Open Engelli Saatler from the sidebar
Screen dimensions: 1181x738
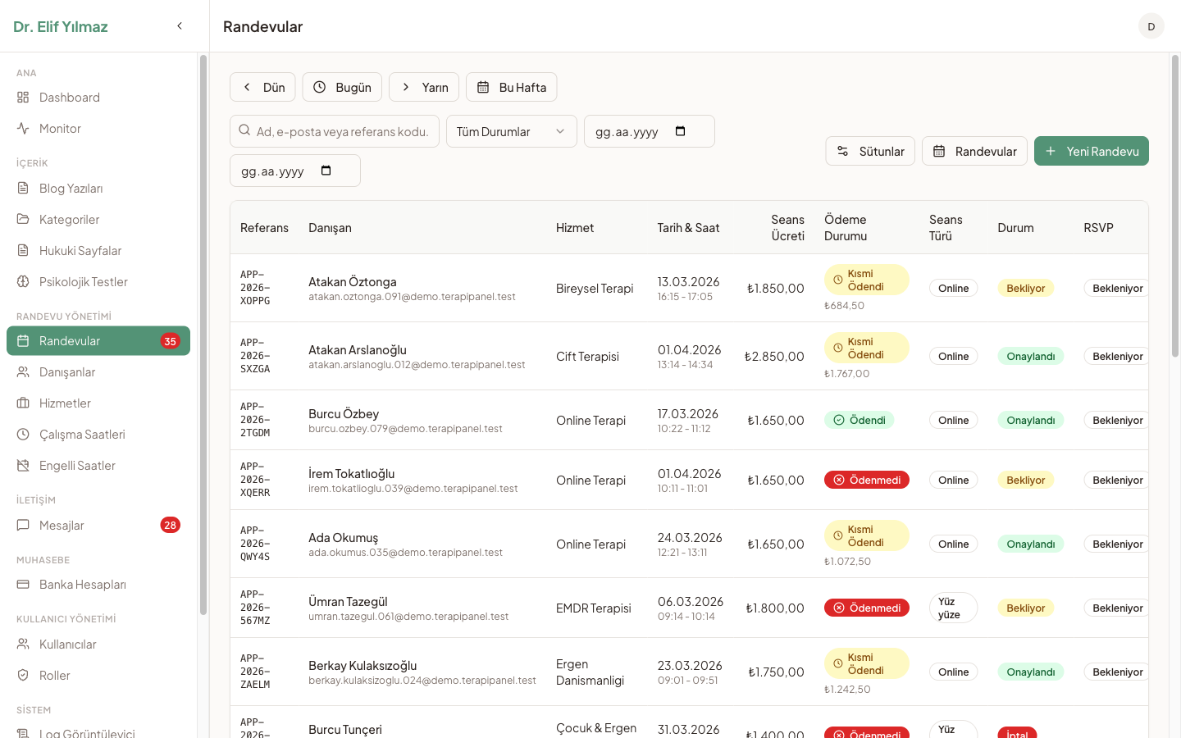77,466
